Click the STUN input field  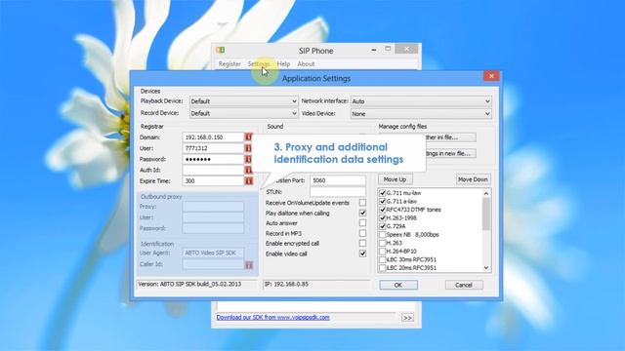(338, 192)
